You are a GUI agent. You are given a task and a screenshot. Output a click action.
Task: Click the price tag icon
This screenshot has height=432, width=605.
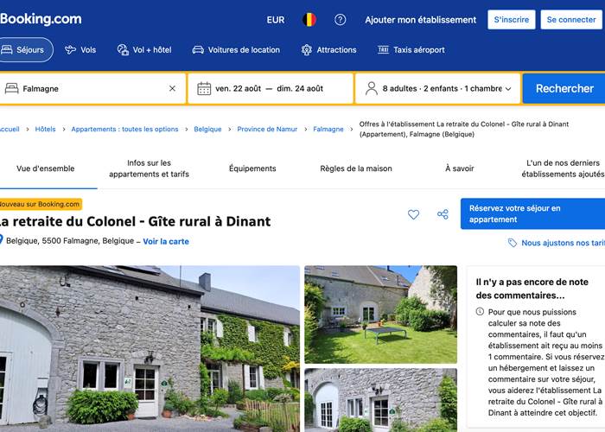(x=512, y=243)
